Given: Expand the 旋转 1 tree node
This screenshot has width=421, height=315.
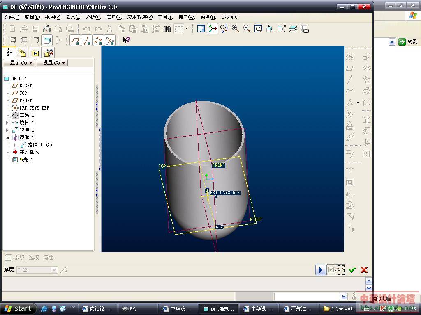Looking at the screenshot, I should (7, 123).
